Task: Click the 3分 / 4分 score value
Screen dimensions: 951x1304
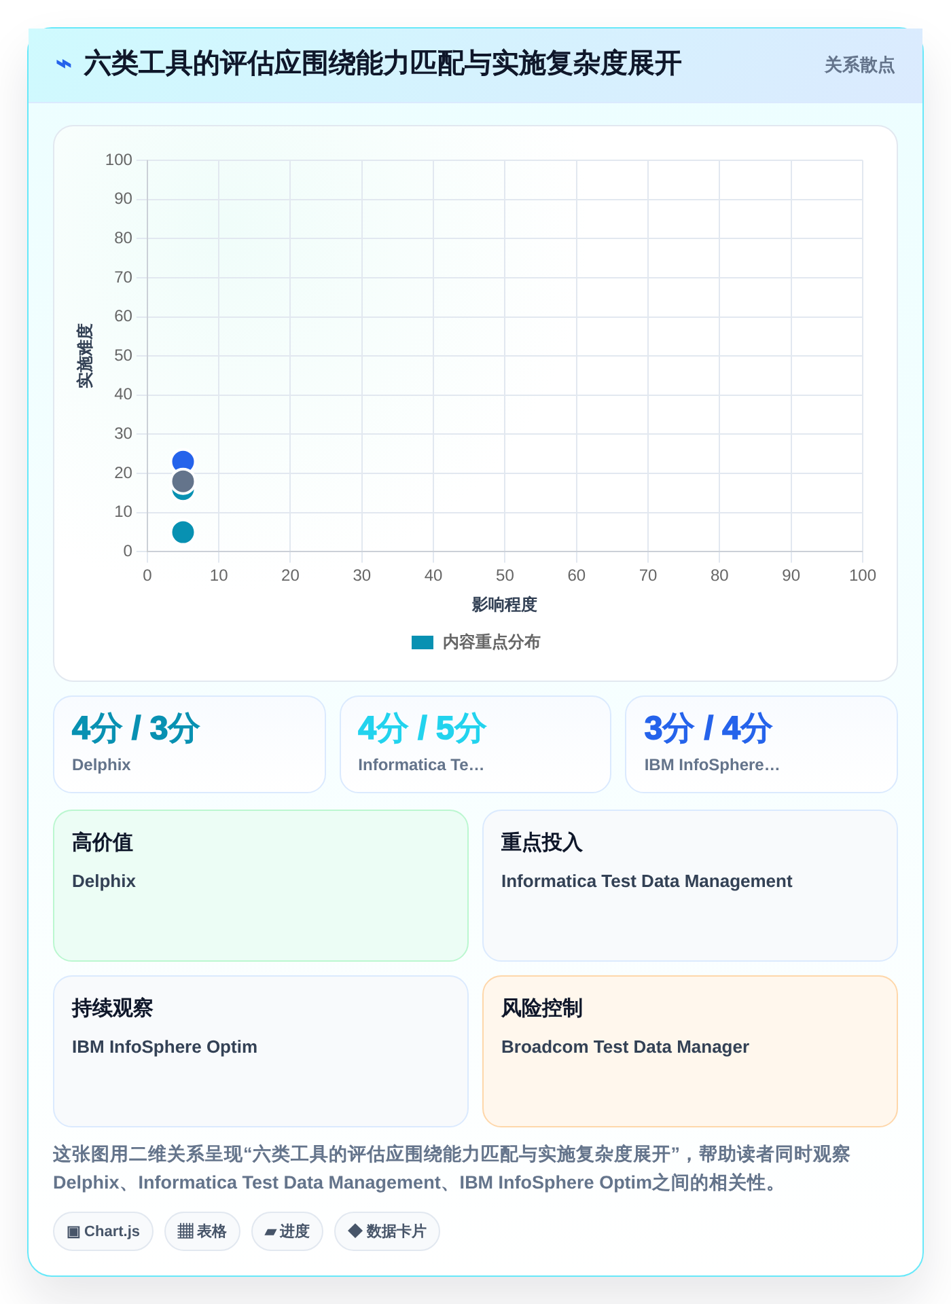Action: click(708, 728)
